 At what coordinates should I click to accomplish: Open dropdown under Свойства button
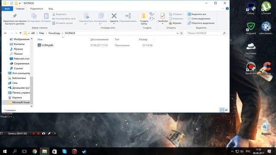163,23
